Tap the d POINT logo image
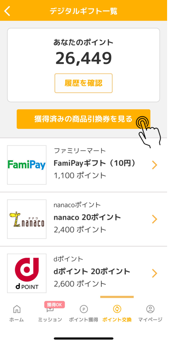The image size is (172, 343). click(x=27, y=273)
